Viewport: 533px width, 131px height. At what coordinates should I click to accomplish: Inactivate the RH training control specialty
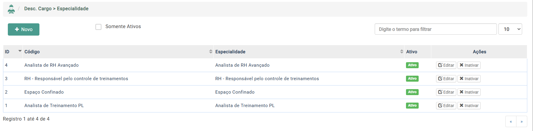469,79
